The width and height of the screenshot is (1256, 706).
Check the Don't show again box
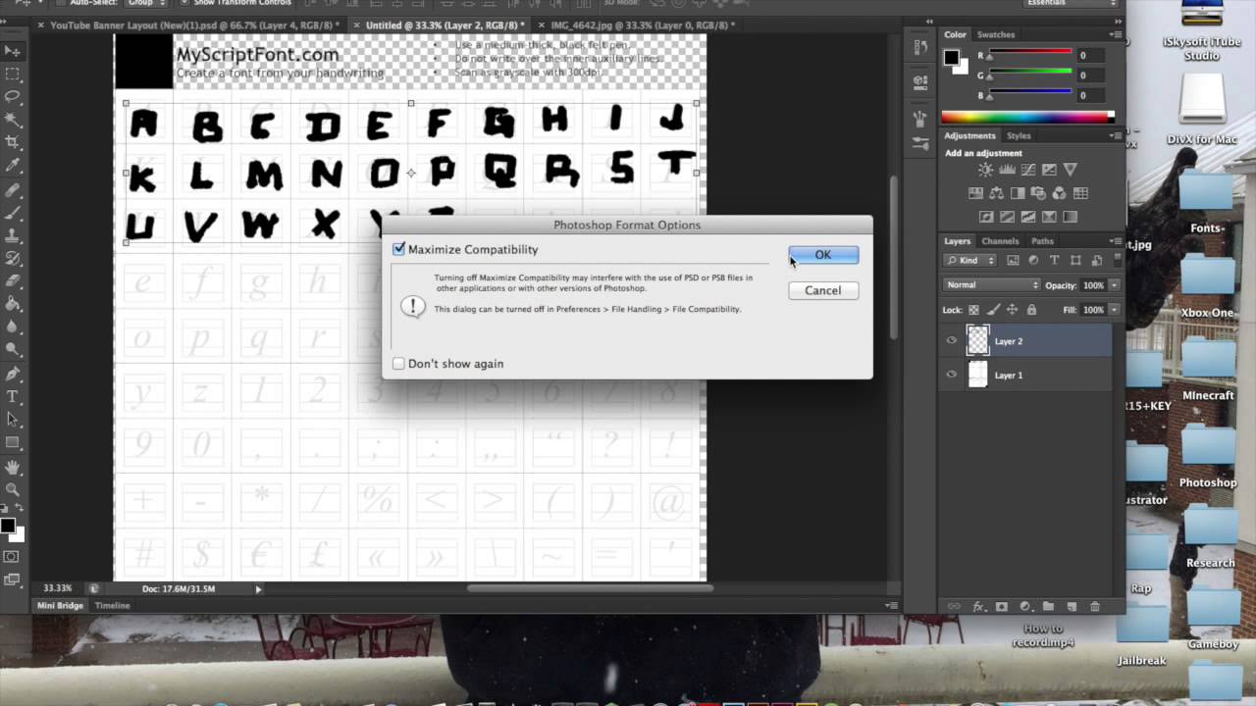click(x=399, y=364)
